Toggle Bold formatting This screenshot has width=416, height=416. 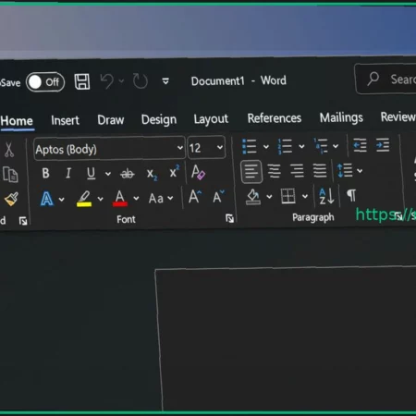pyautogui.click(x=45, y=173)
